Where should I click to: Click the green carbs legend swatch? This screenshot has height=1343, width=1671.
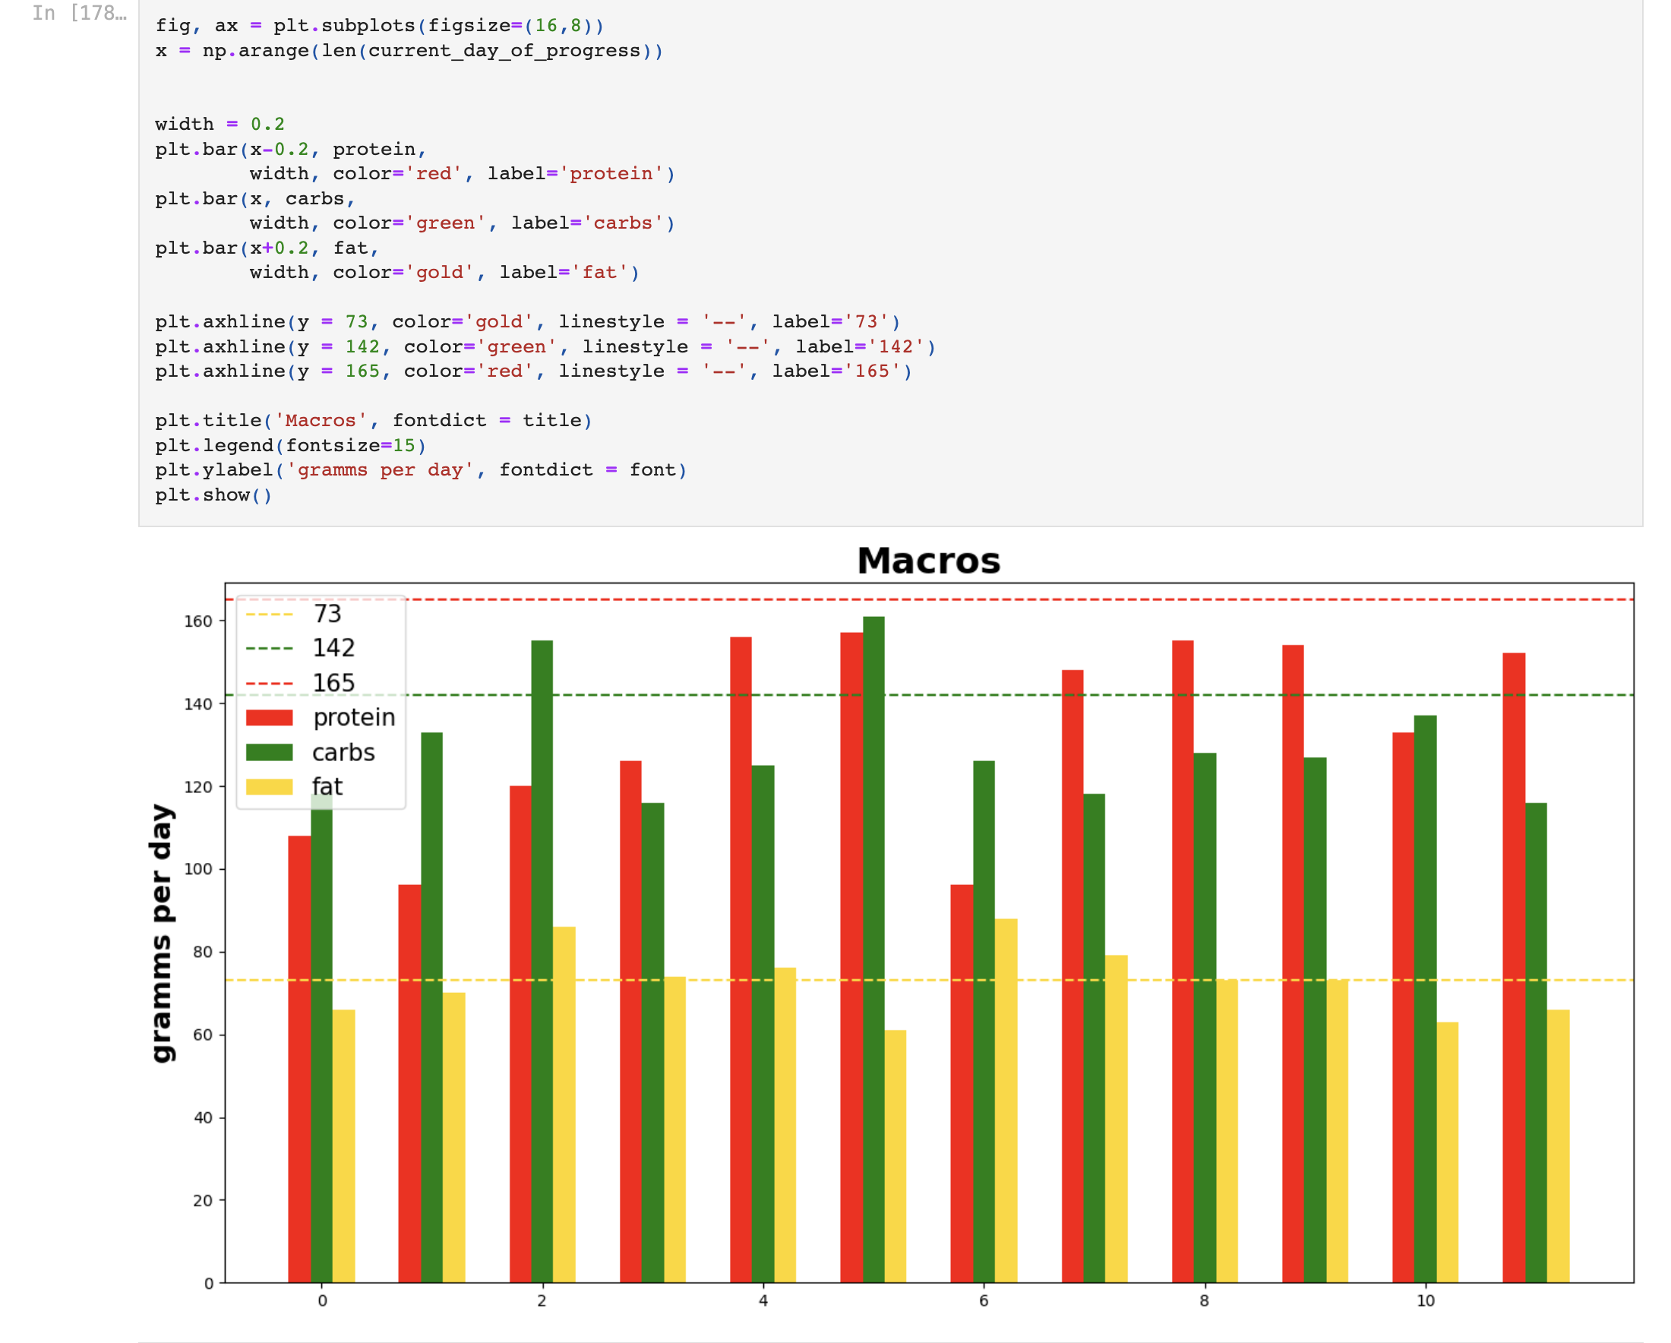(x=270, y=751)
